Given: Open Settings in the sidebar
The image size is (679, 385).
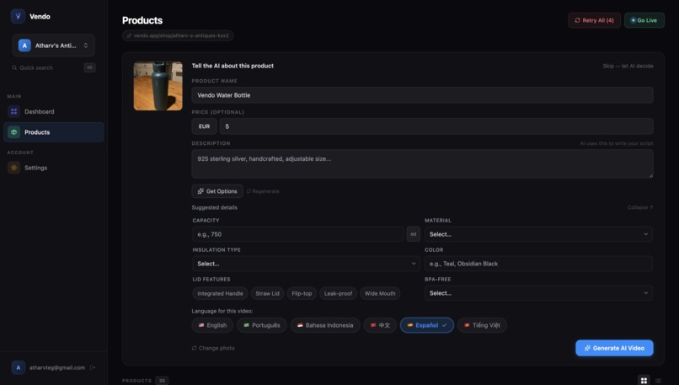Looking at the screenshot, I should [53, 168].
